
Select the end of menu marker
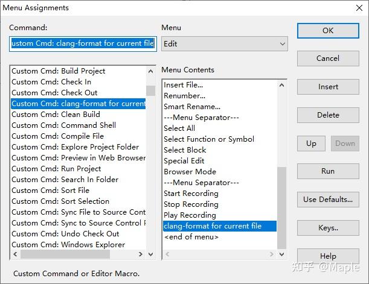[x=191, y=237]
